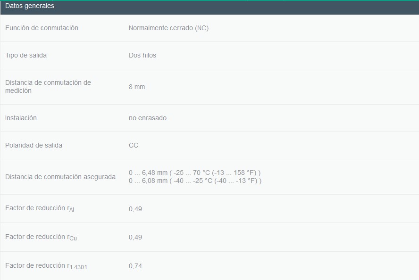Select the rAl value 0,49
The image size is (419, 280).
(135, 209)
